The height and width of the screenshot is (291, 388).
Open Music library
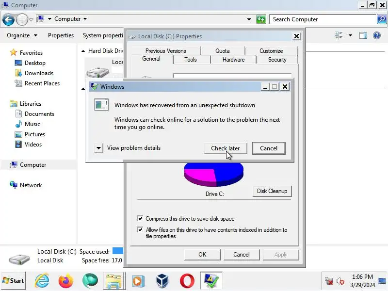[28, 124]
